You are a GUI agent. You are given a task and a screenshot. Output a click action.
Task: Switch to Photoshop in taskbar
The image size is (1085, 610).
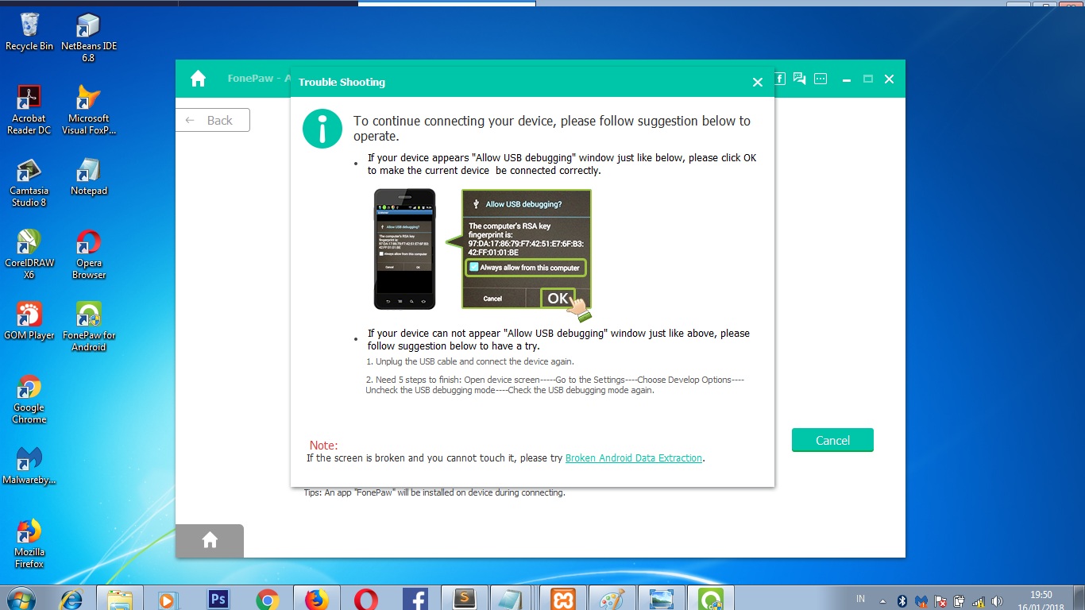(218, 599)
